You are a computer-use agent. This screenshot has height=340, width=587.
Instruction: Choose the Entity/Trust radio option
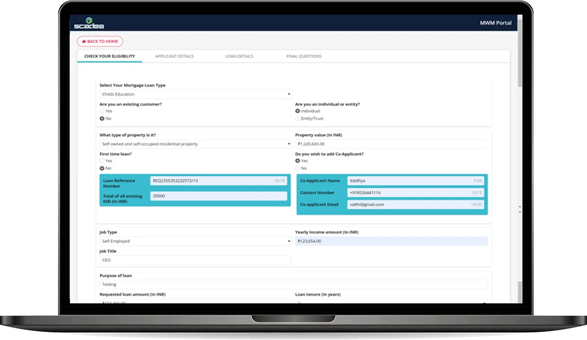[298, 118]
